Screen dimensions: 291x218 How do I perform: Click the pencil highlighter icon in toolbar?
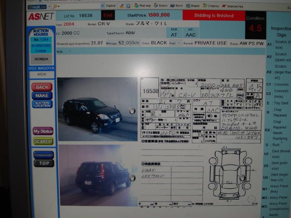[122, 6]
